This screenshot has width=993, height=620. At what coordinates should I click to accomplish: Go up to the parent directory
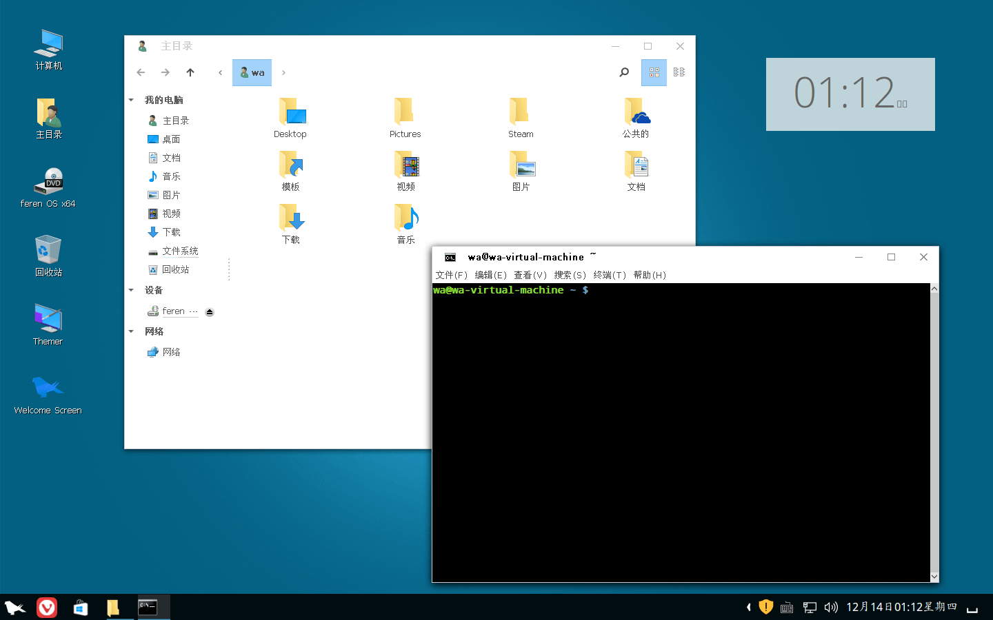pyautogui.click(x=190, y=72)
